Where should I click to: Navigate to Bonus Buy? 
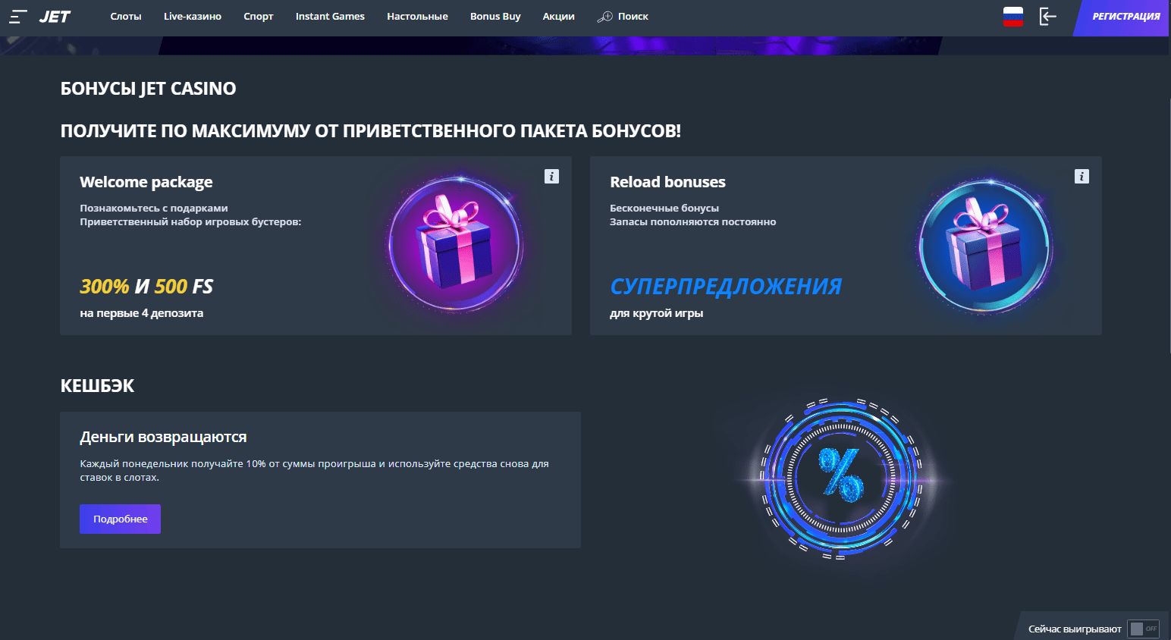coord(495,16)
